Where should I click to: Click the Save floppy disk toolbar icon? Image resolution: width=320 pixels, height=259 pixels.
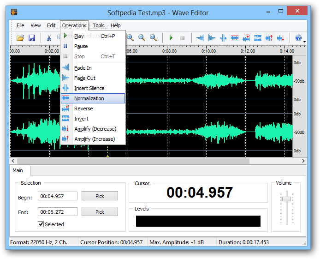32,38
